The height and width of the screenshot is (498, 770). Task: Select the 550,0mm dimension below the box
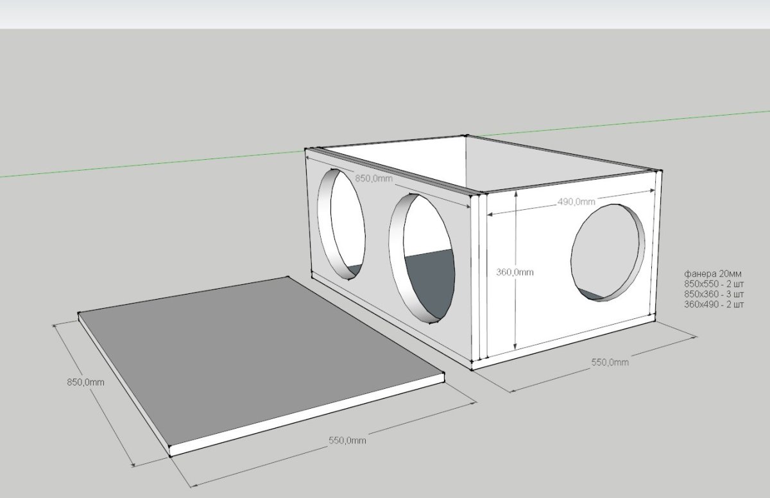click(x=610, y=363)
